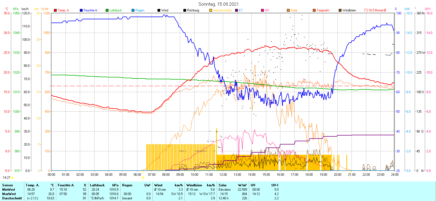Click the black Richtung legend swatch
Viewport: 436px width, 201px height.
click(x=185, y=10)
